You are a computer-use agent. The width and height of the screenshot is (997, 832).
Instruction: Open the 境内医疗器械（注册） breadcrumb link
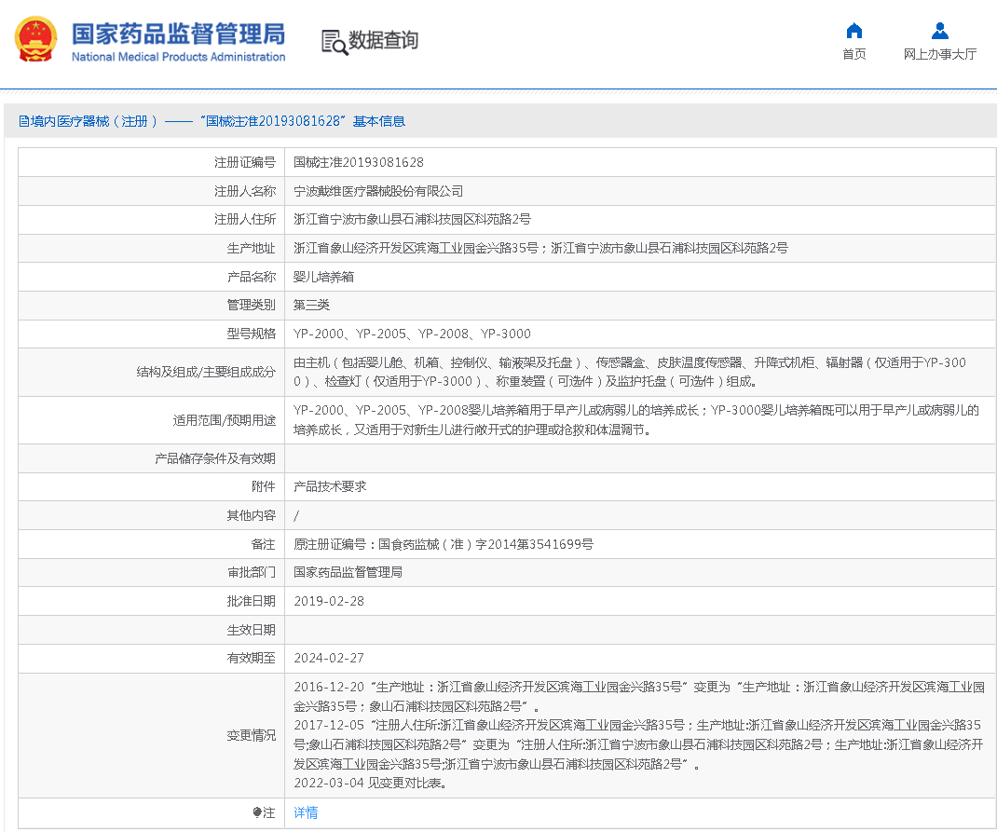click(x=87, y=121)
